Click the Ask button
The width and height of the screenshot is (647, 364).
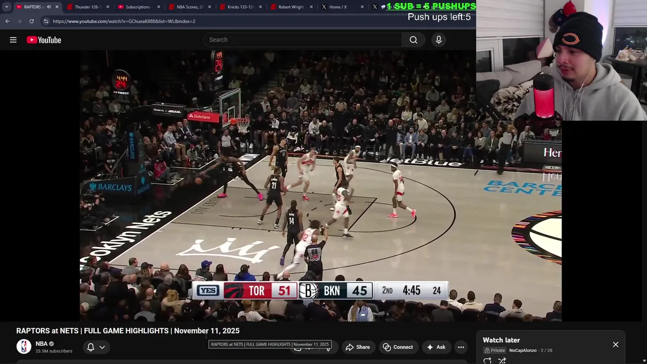[436, 347]
